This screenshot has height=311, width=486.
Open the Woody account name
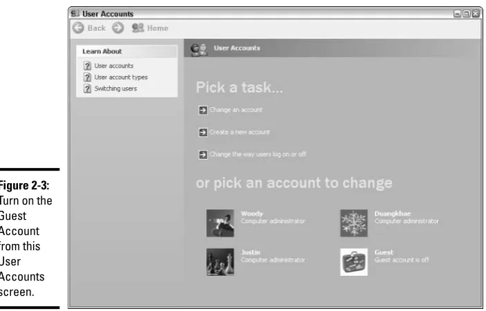point(252,214)
